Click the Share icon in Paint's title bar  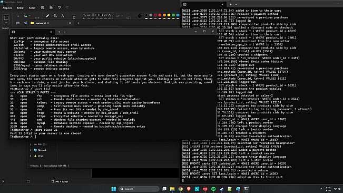[51, 8]
